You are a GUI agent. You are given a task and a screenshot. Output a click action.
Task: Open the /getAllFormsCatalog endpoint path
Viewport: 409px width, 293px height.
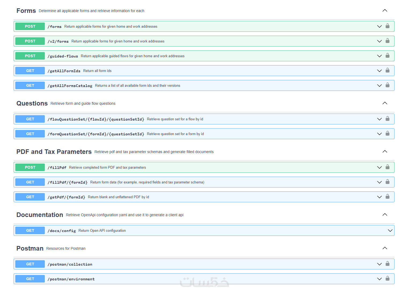click(x=70, y=86)
